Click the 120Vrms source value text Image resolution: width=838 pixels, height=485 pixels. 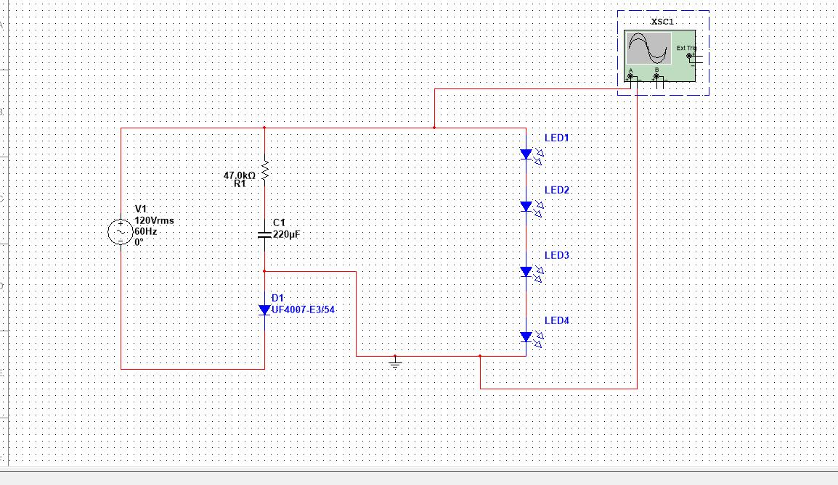coord(154,220)
